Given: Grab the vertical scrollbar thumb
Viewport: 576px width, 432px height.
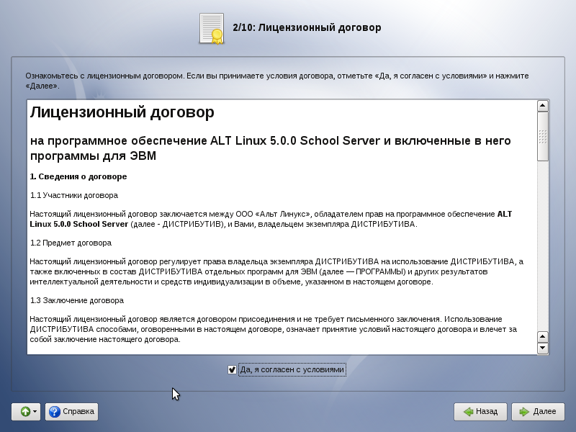Looking at the screenshot, I should (x=543, y=136).
